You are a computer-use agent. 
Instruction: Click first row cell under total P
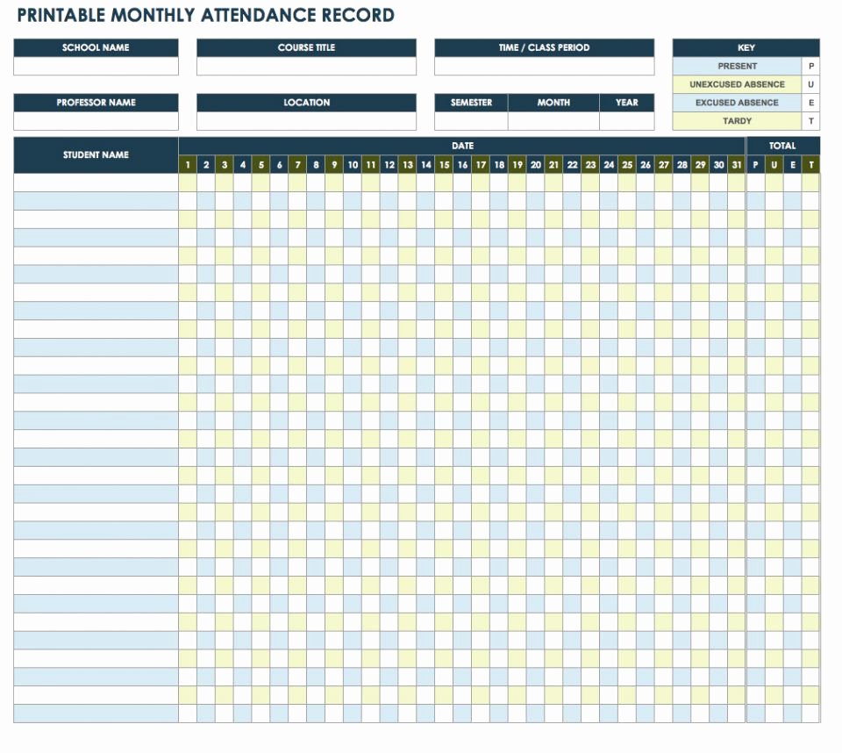(755, 183)
